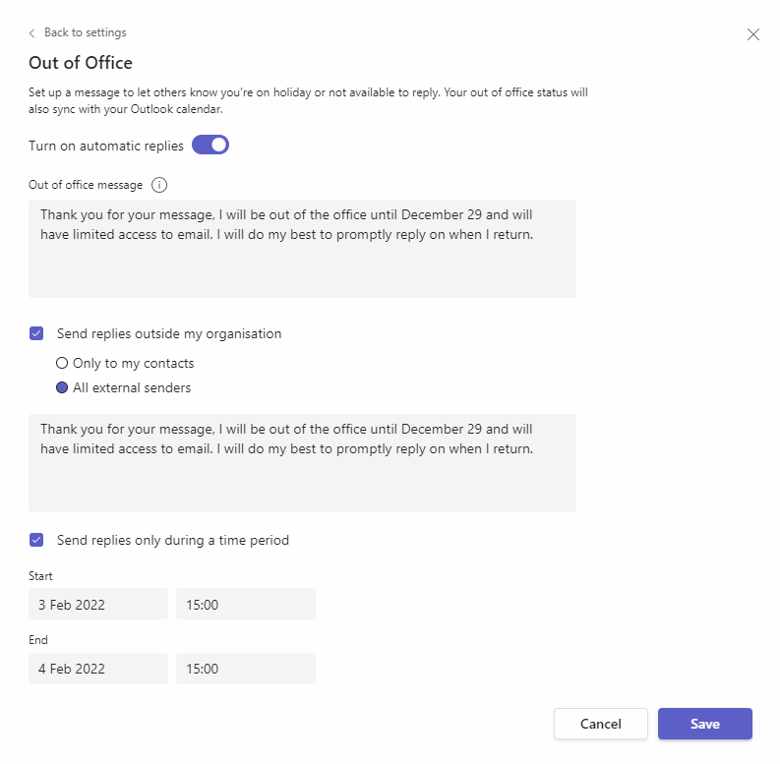Select the All external senders radio button
The width and height of the screenshot is (780, 764).
pyautogui.click(x=62, y=387)
